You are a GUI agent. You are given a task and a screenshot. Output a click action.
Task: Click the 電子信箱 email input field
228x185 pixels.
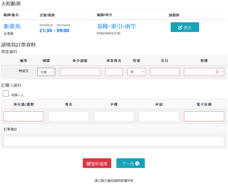click(x=204, y=116)
